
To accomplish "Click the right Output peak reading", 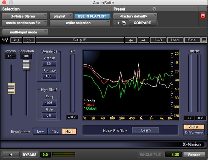I will pyautogui.click(x=200, y=118).
